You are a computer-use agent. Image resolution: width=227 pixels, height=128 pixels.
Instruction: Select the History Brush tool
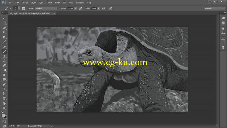coord(4,61)
